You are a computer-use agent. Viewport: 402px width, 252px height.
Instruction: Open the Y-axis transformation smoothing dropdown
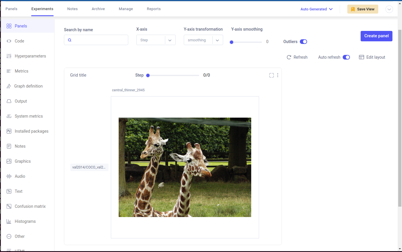coord(203,40)
